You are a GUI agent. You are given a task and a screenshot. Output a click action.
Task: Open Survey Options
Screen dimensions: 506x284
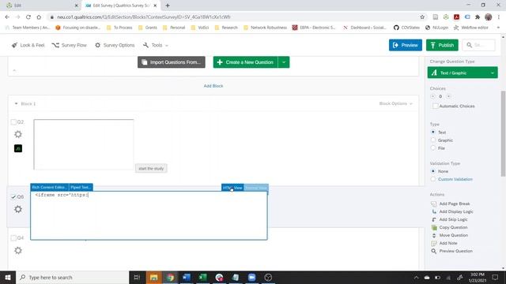[115, 46]
